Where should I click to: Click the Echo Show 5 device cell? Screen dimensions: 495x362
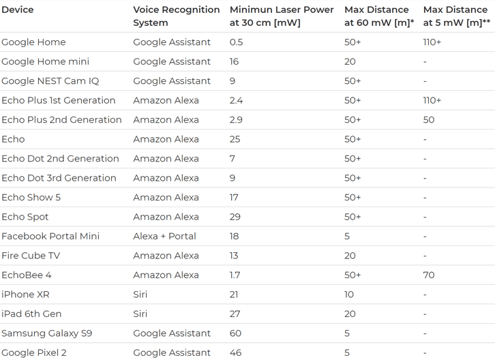pyautogui.click(x=31, y=198)
